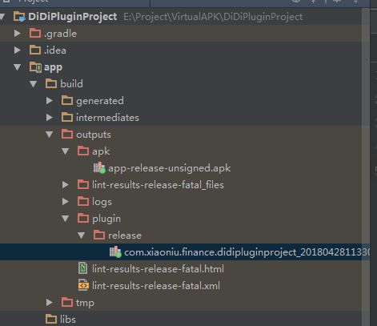Select the libs label

(68, 320)
